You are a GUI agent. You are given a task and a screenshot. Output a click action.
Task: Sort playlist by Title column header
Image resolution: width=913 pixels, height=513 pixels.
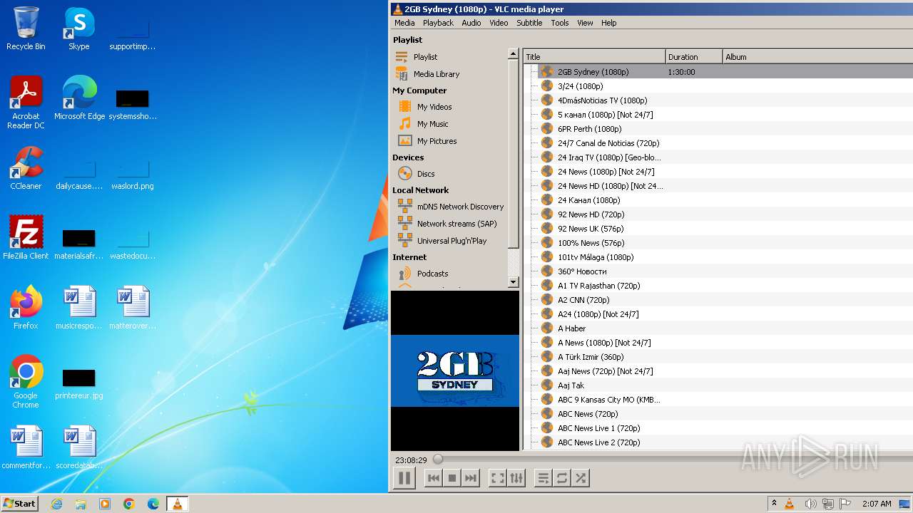click(594, 57)
